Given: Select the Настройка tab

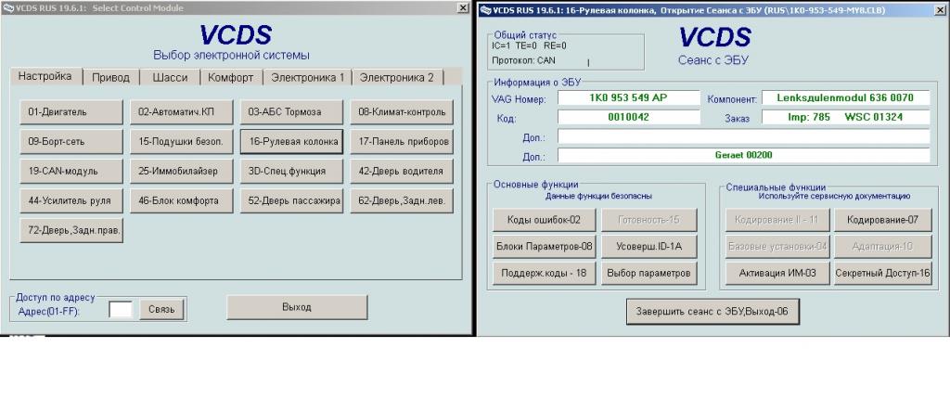Looking at the screenshot, I should [45, 76].
